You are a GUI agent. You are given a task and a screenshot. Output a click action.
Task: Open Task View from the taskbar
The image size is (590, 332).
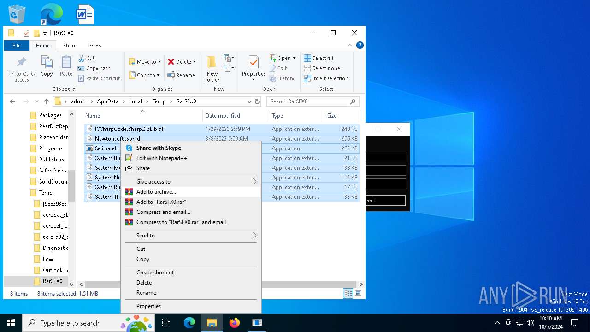166,323
